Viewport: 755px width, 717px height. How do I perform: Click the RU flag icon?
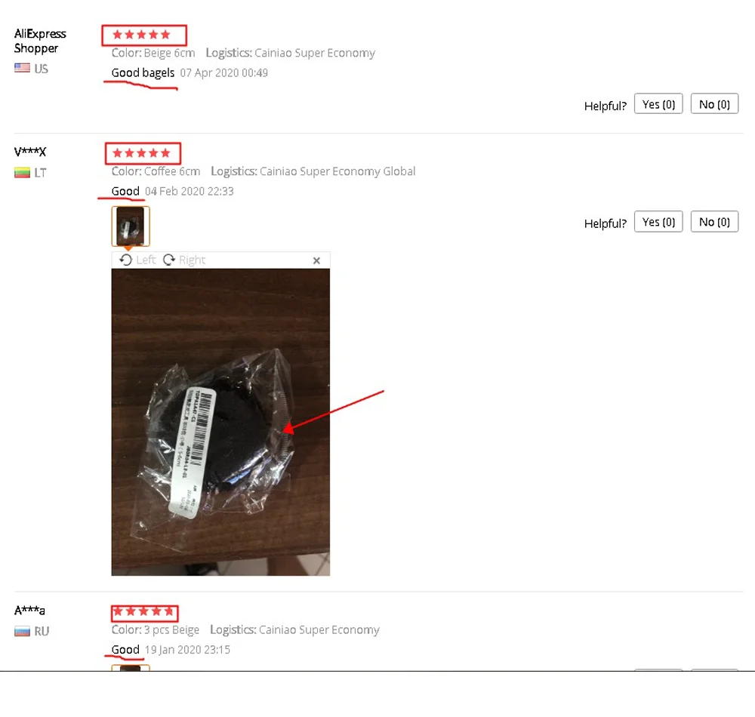point(22,631)
